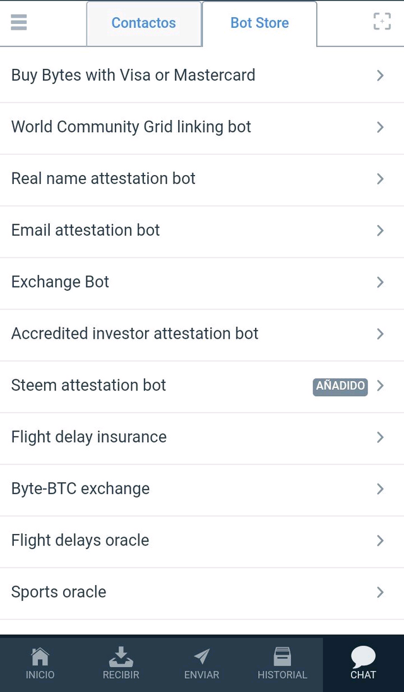Image resolution: width=404 pixels, height=692 pixels.
Task: Expand chevron for Flight delay insurance
Action: [380, 437]
